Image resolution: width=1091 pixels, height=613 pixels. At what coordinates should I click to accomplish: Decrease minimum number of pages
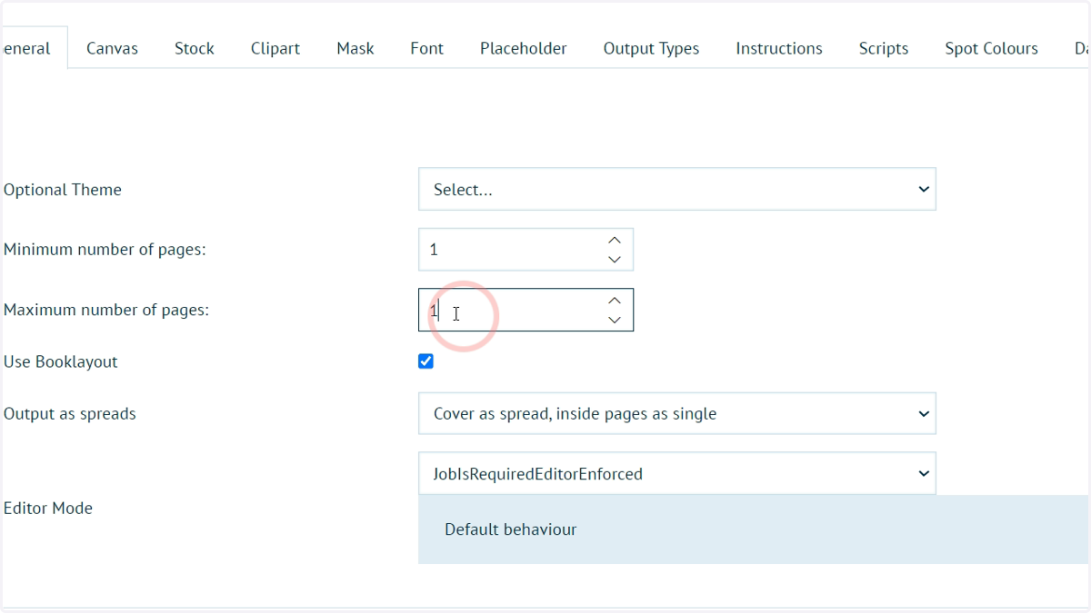click(615, 259)
